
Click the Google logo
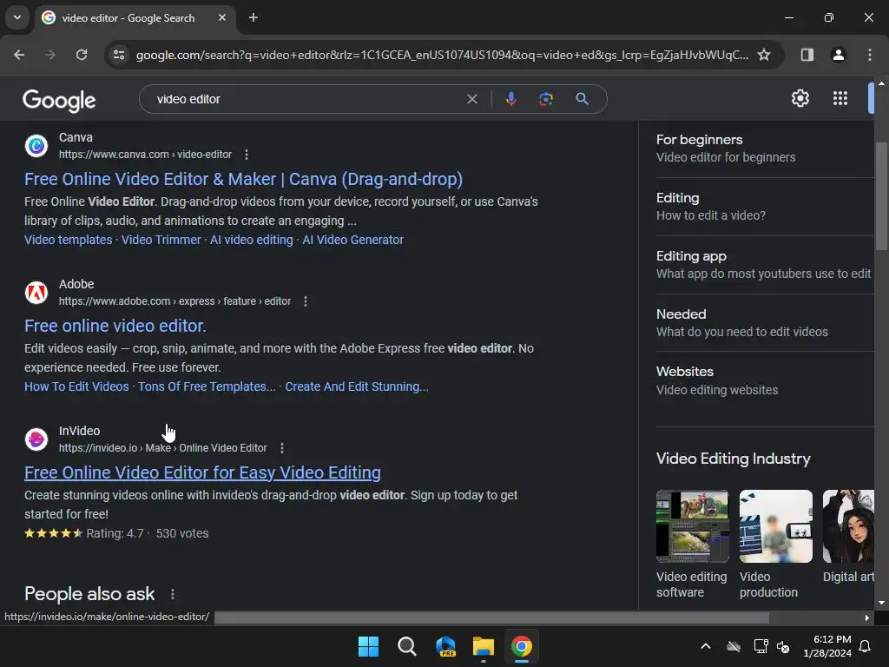59,101
